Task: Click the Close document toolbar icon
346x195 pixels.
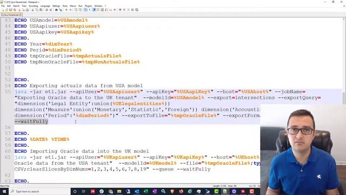Action: 19,10
